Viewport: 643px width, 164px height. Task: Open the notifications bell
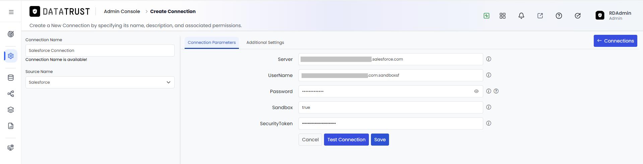[521, 16]
